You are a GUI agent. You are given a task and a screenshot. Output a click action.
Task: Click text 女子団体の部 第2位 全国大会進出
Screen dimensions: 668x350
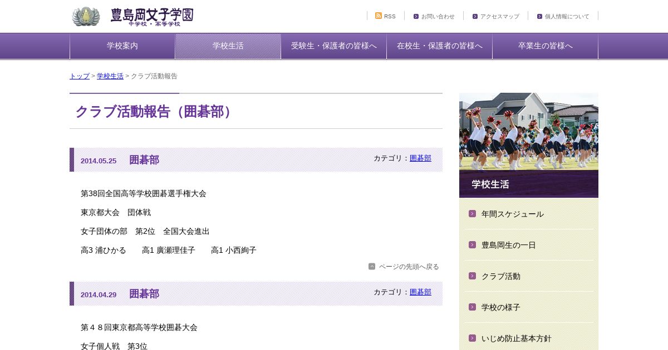tap(145, 232)
